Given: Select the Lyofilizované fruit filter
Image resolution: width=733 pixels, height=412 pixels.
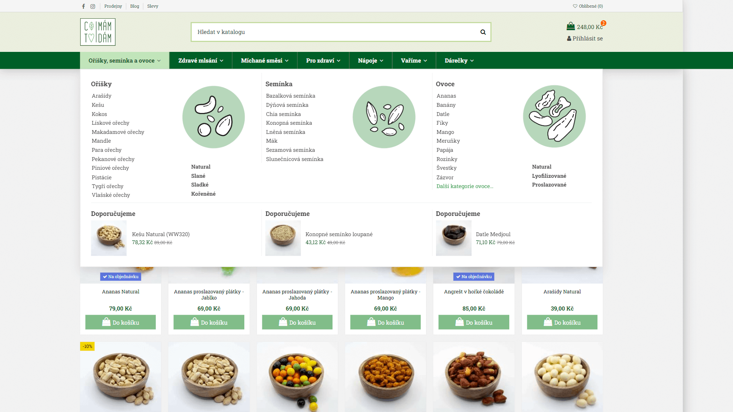Looking at the screenshot, I should 549,176.
